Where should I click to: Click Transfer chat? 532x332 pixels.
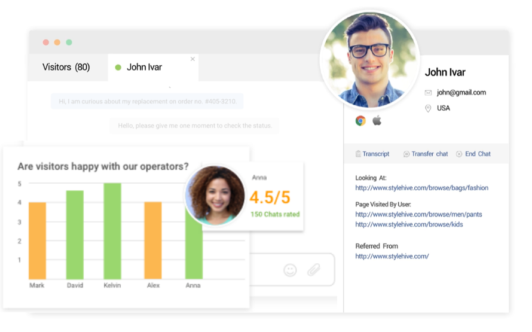[x=426, y=154]
